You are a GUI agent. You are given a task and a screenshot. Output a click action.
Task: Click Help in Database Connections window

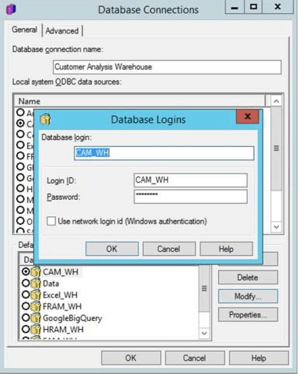click(259, 358)
